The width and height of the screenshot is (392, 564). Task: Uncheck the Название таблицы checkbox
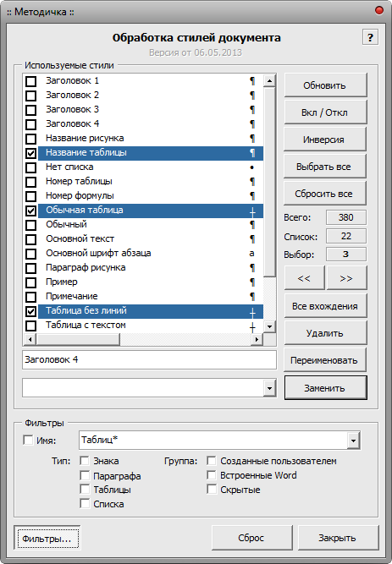(31, 153)
